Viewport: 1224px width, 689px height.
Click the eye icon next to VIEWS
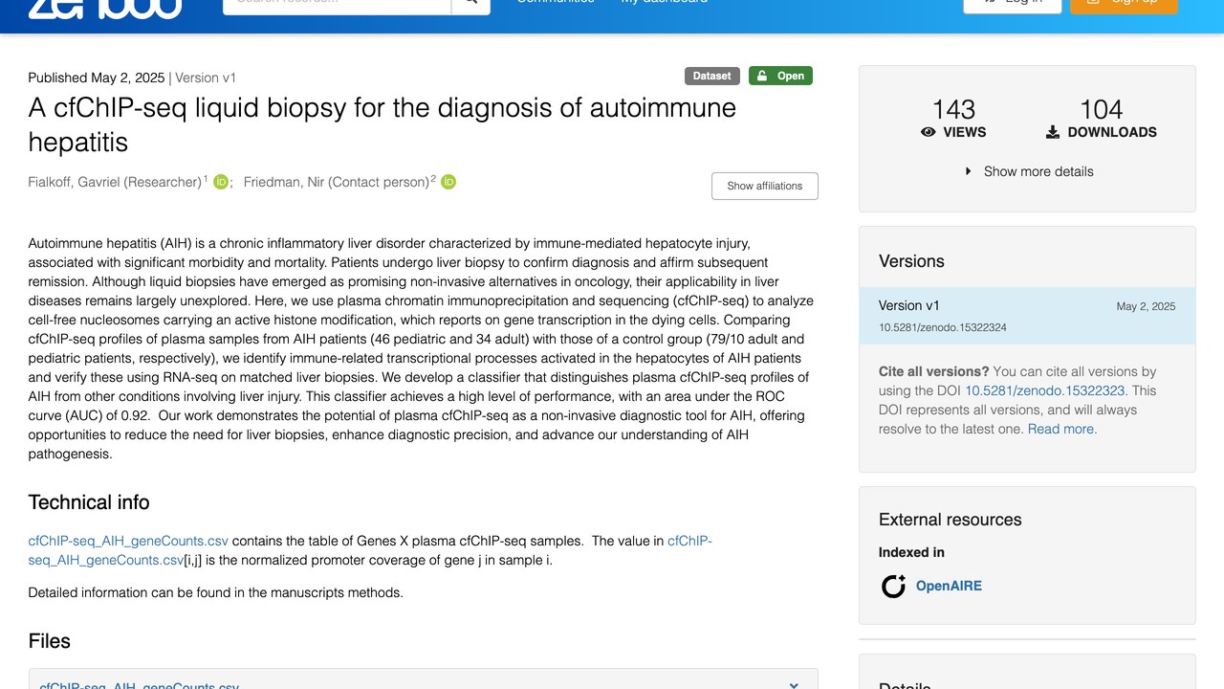pos(928,132)
